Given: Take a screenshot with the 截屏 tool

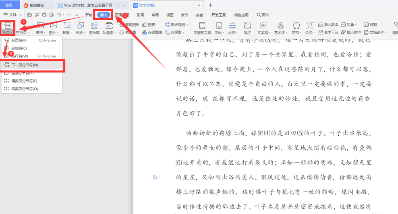Looking at the screenshot, I should click(x=67, y=28).
